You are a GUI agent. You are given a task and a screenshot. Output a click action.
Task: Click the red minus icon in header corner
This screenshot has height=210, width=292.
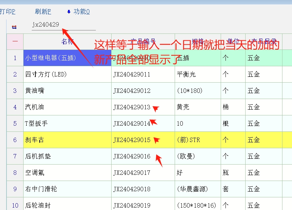[x=15, y=42]
